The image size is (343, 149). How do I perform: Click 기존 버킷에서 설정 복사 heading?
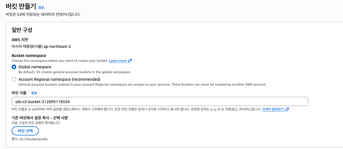[x=40, y=118]
